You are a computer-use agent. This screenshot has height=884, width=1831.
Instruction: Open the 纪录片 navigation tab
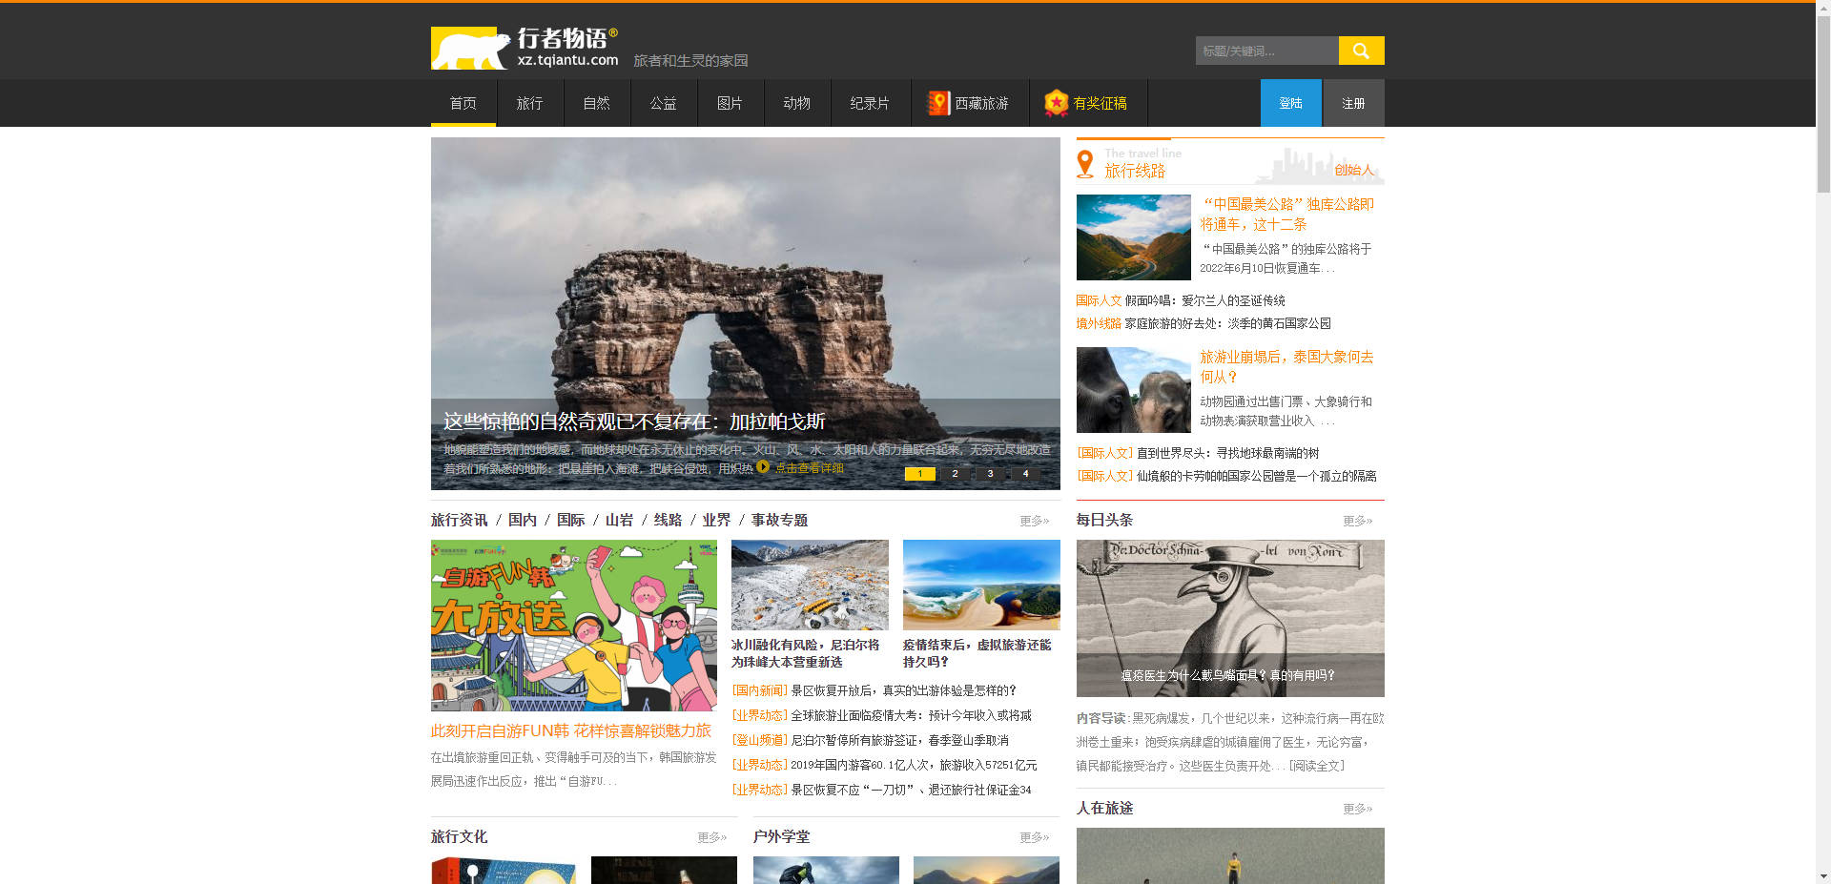click(869, 103)
